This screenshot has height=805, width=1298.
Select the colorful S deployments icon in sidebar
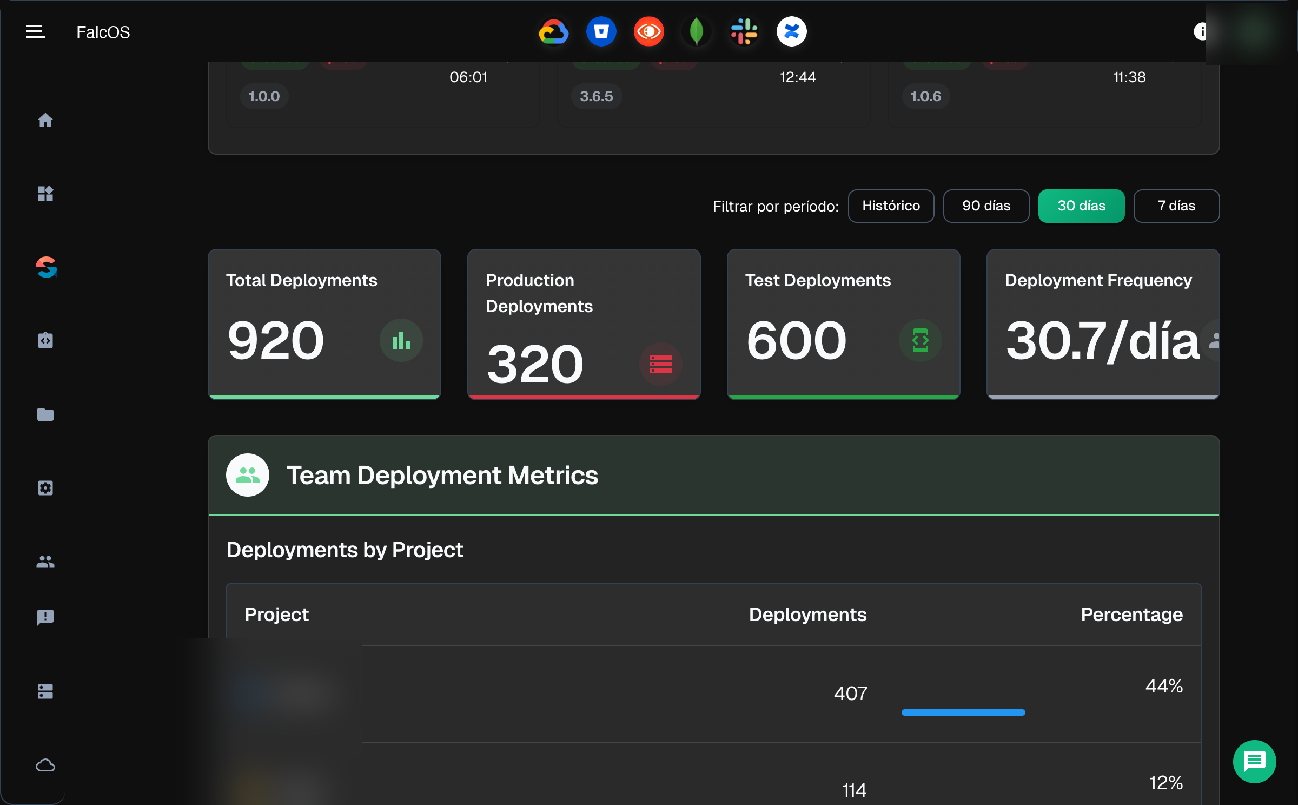[x=46, y=267]
